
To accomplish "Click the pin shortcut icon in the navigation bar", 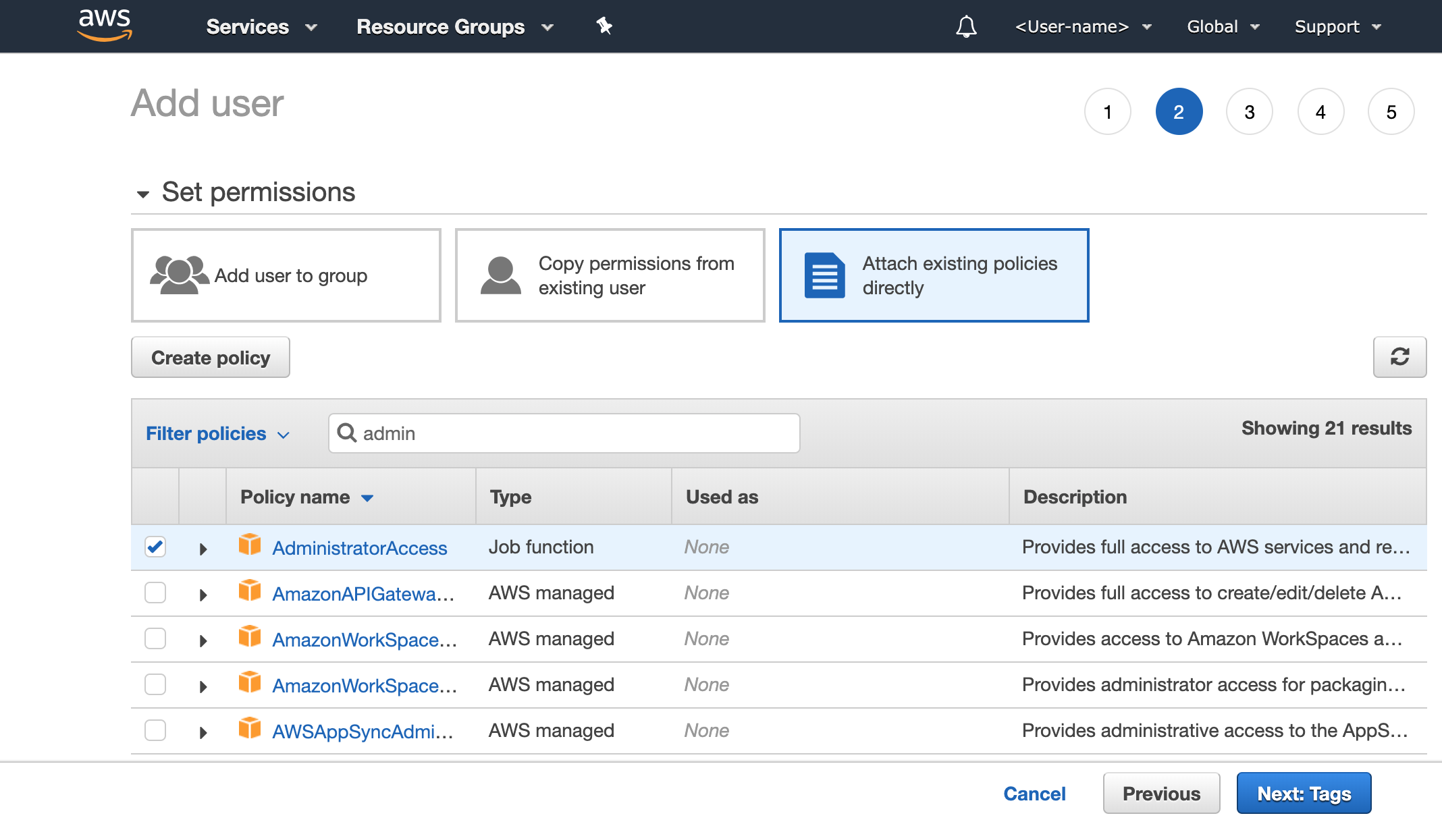I will 604,26.
